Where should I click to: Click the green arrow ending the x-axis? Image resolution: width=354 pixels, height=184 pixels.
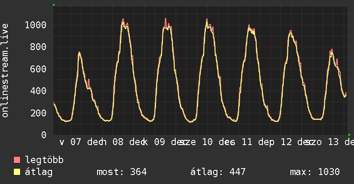tap(349, 135)
